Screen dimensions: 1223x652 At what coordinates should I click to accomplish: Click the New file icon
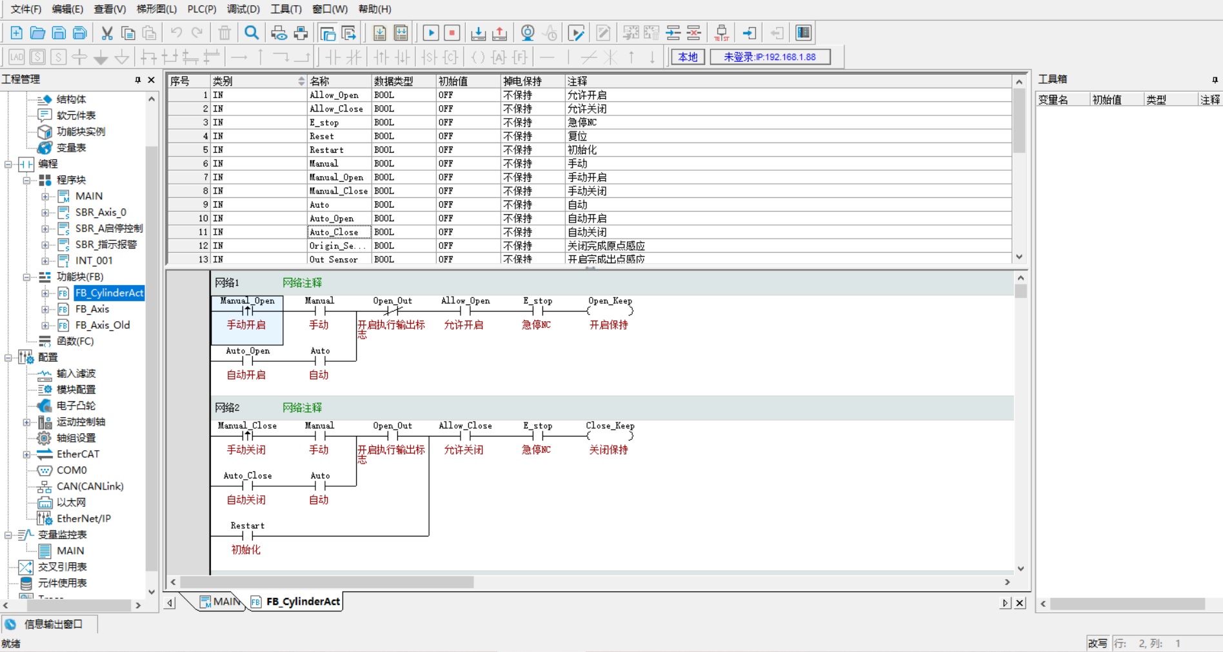(x=17, y=33)
